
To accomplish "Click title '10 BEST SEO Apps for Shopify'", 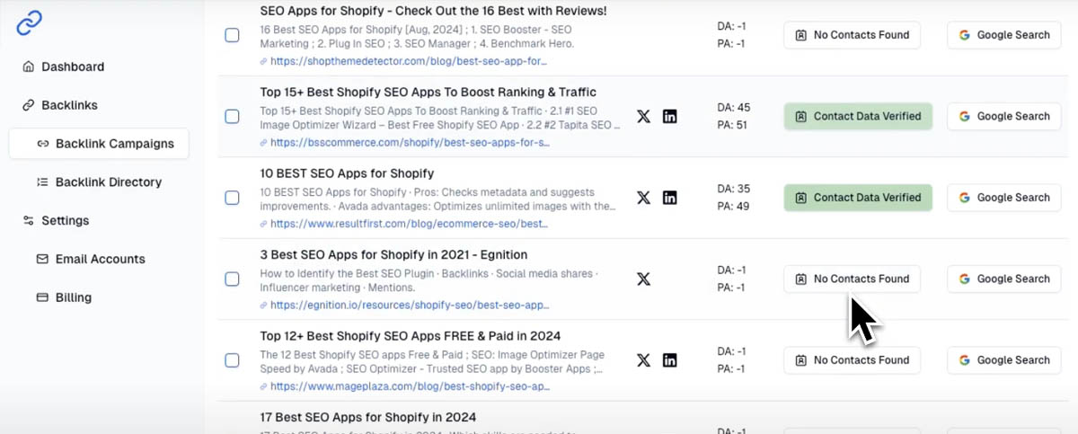I will tap(347, 173).
